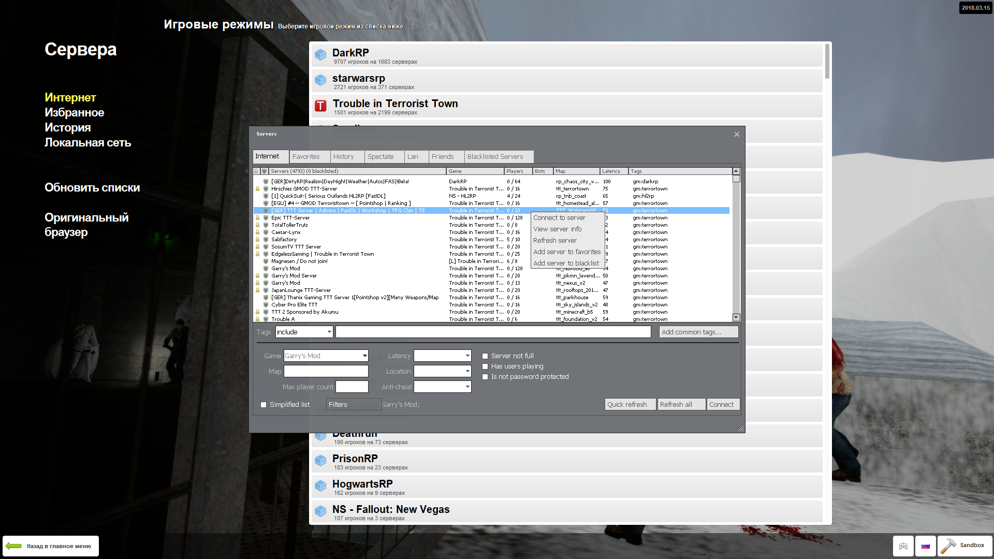Click the shield icon beside TotalTollerTrutz
The width and height of the screenshot is (994, 559).
tap(266, 225)
